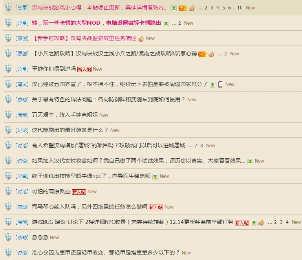This screenshot has width=302, height=260.
Task: Click the thumbs-up icon on 小兵之路攻略 thread
Action: (211, 54)
